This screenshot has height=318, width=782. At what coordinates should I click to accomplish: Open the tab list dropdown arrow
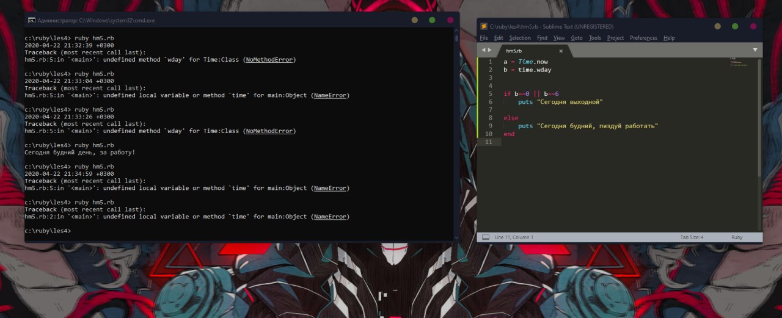[x=755, y=50]
